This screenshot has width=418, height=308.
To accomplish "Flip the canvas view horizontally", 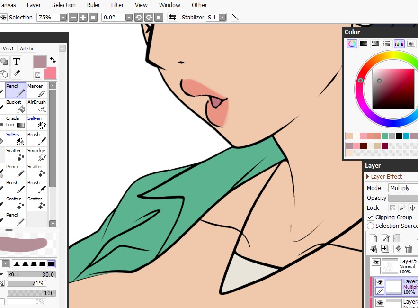I will (172, 18).
